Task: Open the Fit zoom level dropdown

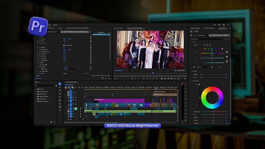Action: pyautogui.click(x=129, y=70)
